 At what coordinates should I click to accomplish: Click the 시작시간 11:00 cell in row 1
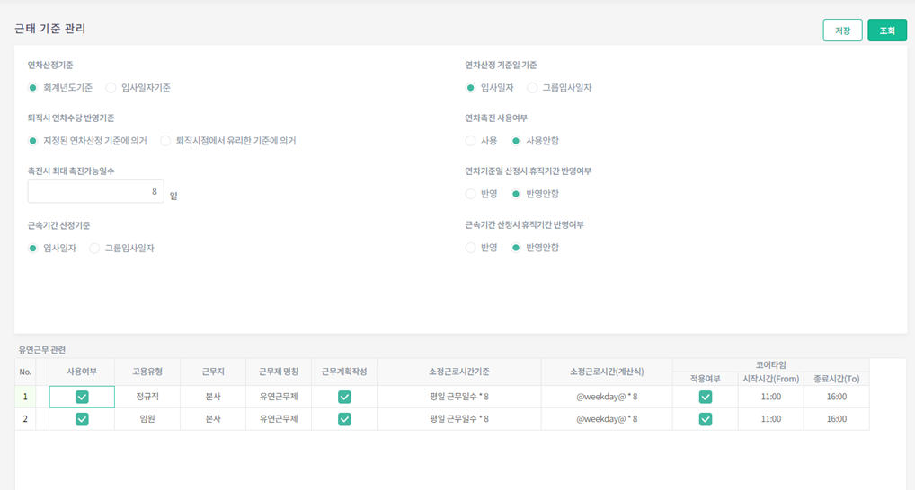pyautogui.click(x=770, y=397)
